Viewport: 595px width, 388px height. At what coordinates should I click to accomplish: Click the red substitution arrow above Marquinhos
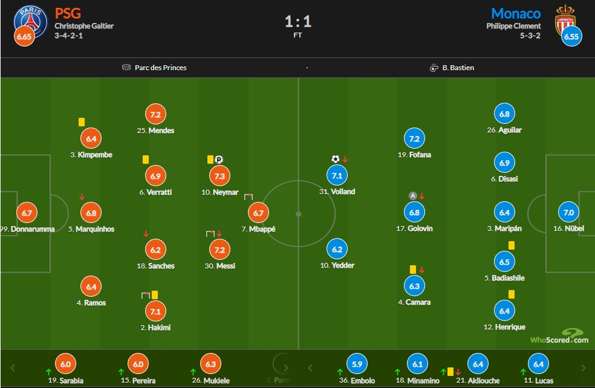(x=82, y=197)
